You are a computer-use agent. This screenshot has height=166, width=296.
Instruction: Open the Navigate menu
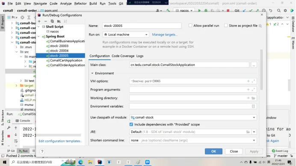pyautogui.click(x=40, y=3)
